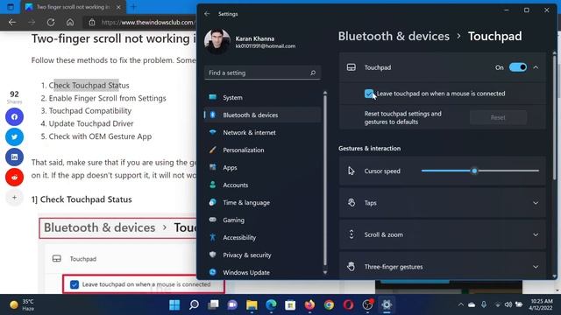
Task: Turn off the Touchpad toggle switch
Action: [x=518, y=67]
